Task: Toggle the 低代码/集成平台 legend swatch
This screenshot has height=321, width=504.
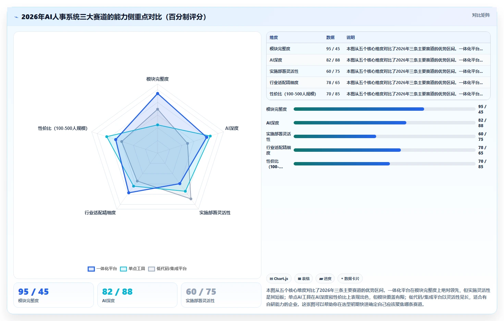Action: point(151,269)
